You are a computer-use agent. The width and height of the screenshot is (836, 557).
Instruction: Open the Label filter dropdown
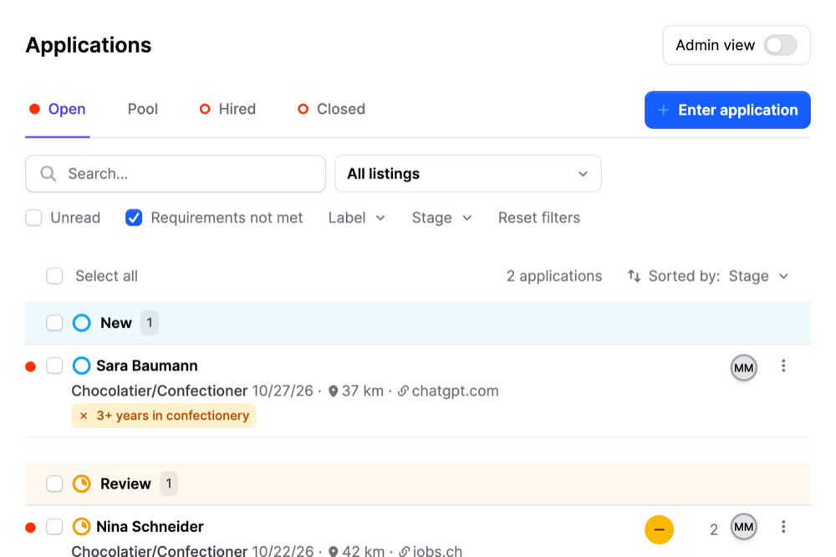pyautogui.click(x=356, y=217)
